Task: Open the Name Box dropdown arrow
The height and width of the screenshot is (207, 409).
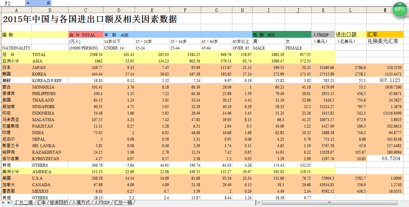Action: 28,3
